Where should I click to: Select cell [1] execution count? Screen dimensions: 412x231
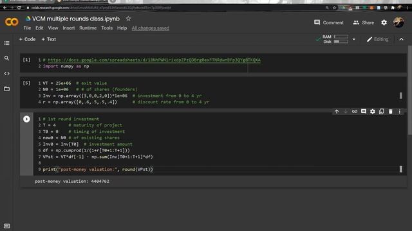(26, 60)
